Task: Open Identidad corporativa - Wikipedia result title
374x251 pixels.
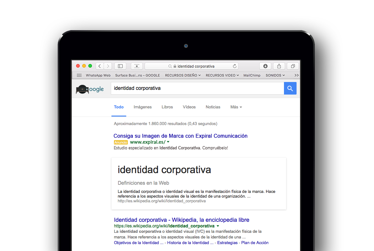Action: click(x=182, y=220)
